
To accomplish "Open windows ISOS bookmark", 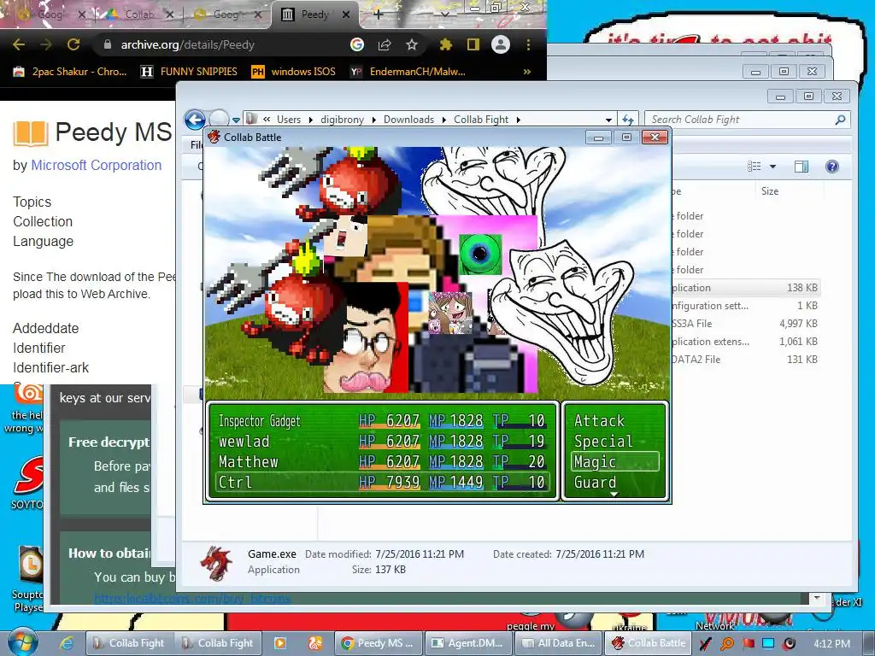I will pyautogui.click(x=294, y=72).
